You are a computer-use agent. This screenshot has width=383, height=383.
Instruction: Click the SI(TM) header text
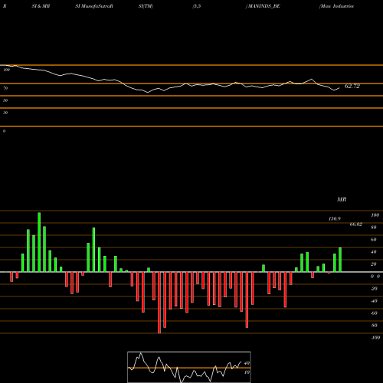[x=146, y=6]
